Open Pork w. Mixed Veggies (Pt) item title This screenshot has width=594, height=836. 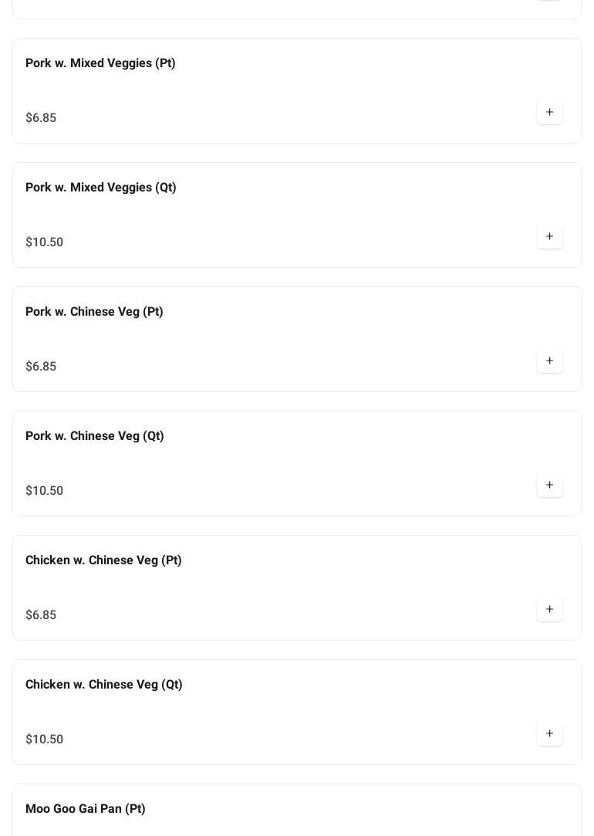(x=100, y=63)
